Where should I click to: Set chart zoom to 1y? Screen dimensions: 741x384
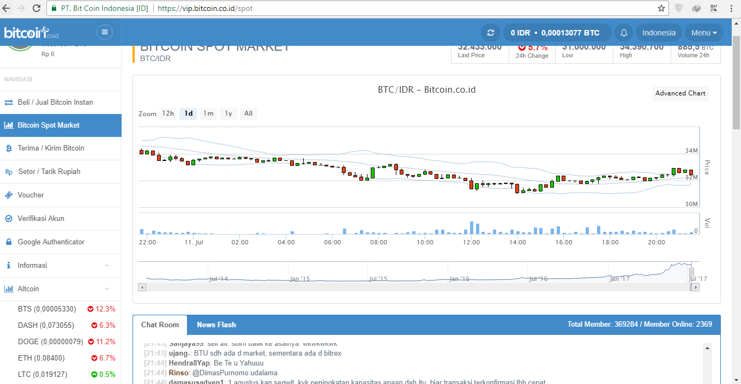(228, 113)
